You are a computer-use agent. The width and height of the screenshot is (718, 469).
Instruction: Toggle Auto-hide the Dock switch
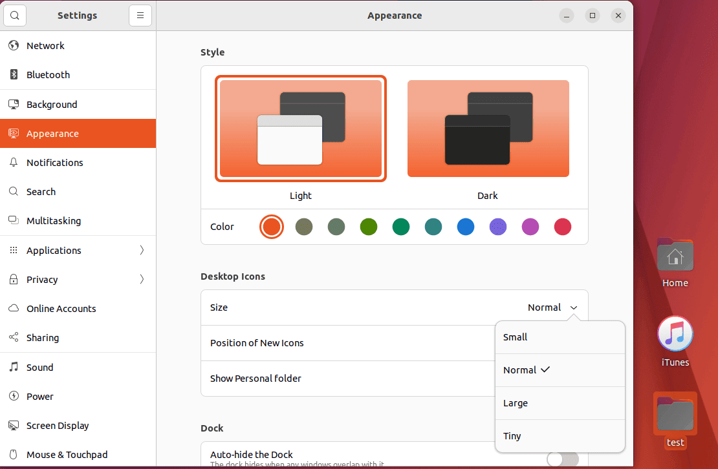562,459
